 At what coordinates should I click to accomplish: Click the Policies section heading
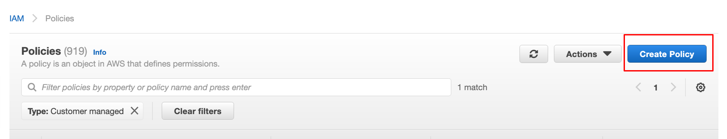click(41, 51)
